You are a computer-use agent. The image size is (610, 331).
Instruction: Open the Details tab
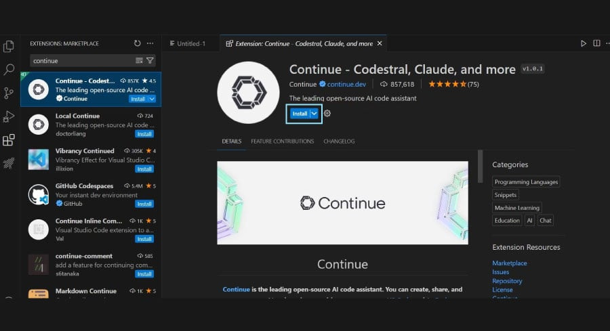click(232, 141)
